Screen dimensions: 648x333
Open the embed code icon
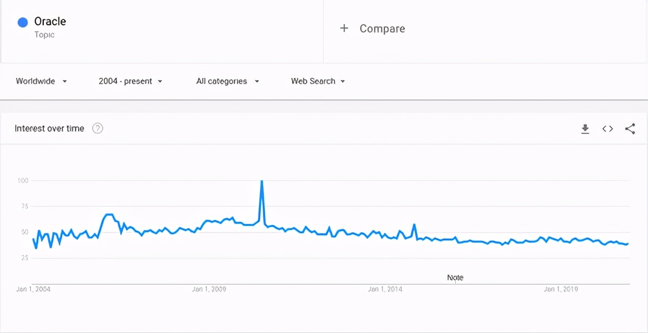607,129
